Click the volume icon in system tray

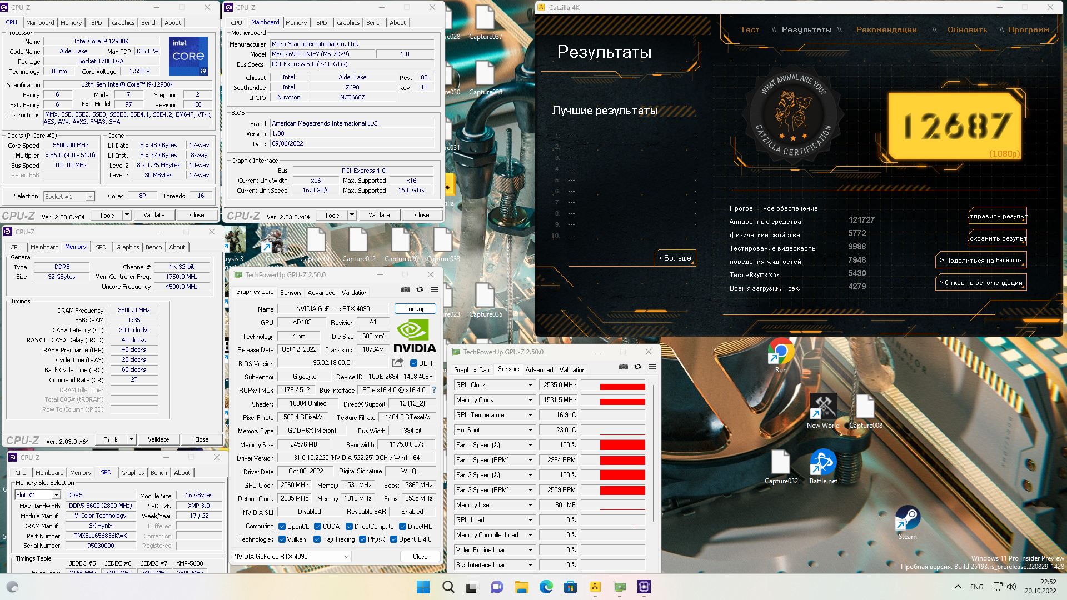[1011, 587]
